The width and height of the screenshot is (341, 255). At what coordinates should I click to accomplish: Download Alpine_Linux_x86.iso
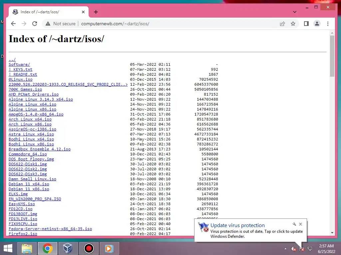(x=32, y=109)
